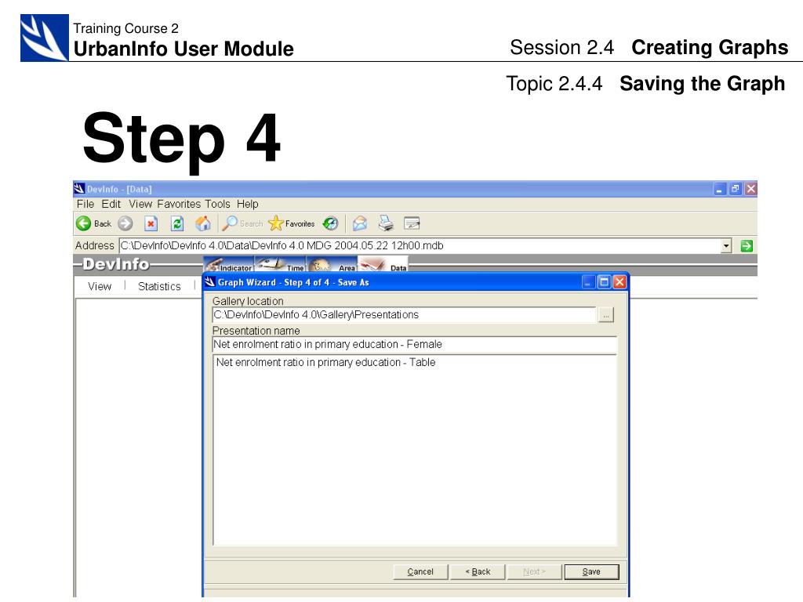Image resolution: width=803 pixels, height=602 pixels.
Task: Click the green Back arrow icon
Action: 83,223
